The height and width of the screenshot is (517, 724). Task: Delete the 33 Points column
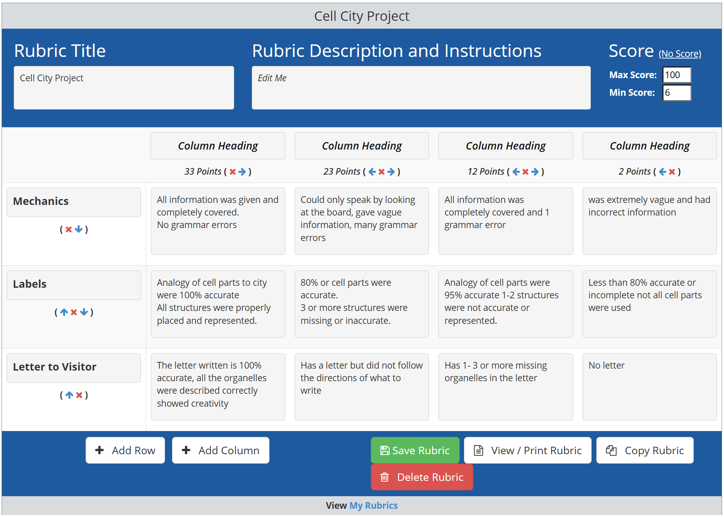[x=233, y=172]
